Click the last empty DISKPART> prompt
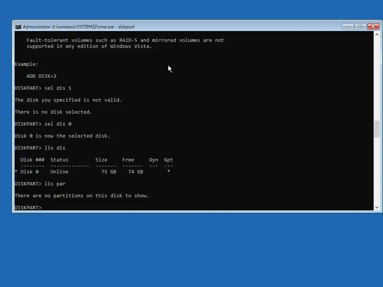Screen dimensions: 383x287 [28, 207]
